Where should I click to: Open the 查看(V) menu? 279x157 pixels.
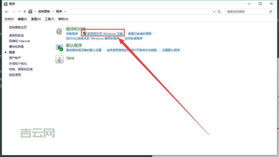(36, 19)
